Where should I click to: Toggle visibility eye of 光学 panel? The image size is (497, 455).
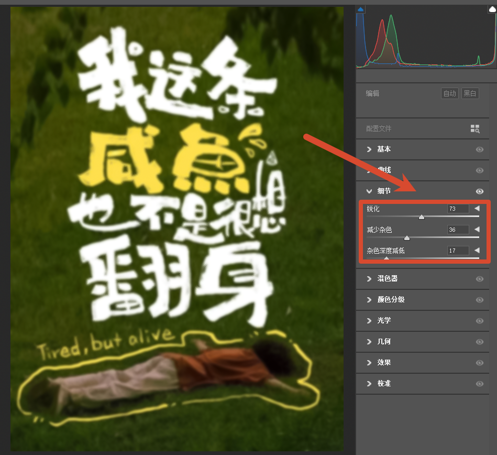pyautogui.click(x=480, y=321)
